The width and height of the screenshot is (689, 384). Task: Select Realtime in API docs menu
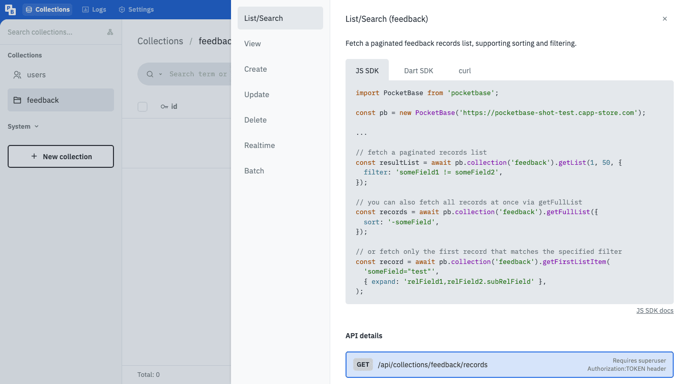280,145
